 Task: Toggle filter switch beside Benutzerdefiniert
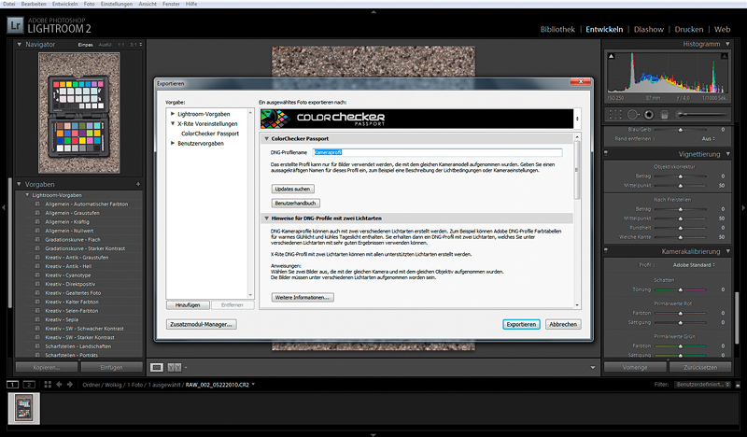[738, 385]
